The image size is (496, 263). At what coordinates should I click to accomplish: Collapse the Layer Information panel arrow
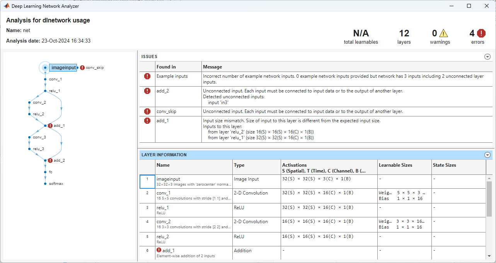coord(487,155)
